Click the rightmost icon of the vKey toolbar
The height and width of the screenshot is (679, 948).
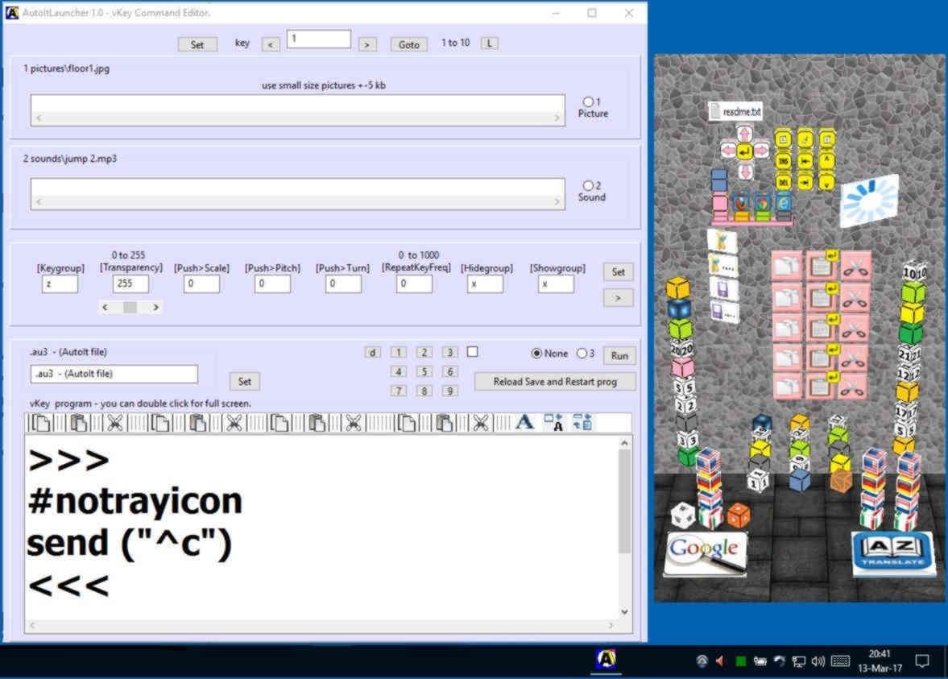[x=582, y=422]
